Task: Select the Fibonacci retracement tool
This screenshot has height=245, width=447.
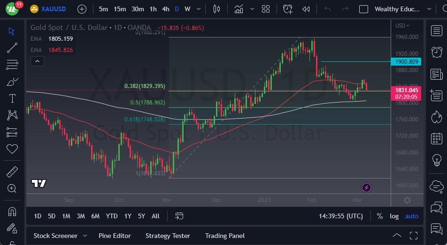Action: (x=12, y=65)
